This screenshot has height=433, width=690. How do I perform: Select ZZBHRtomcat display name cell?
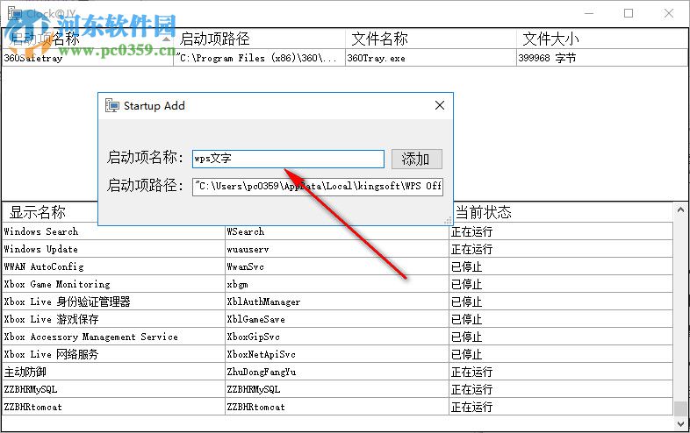tap(113, 407)
